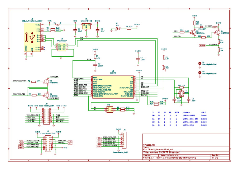The height and width of the screenshot is (169, 239).
Task: Click the BOOT0 global label
Action: pyautogui.click(x=202, y=45)
